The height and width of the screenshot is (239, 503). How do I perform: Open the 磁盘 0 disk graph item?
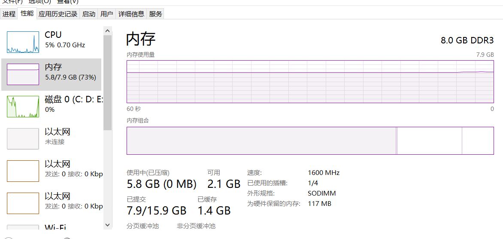pyautogui.click(x=52, y=106)
